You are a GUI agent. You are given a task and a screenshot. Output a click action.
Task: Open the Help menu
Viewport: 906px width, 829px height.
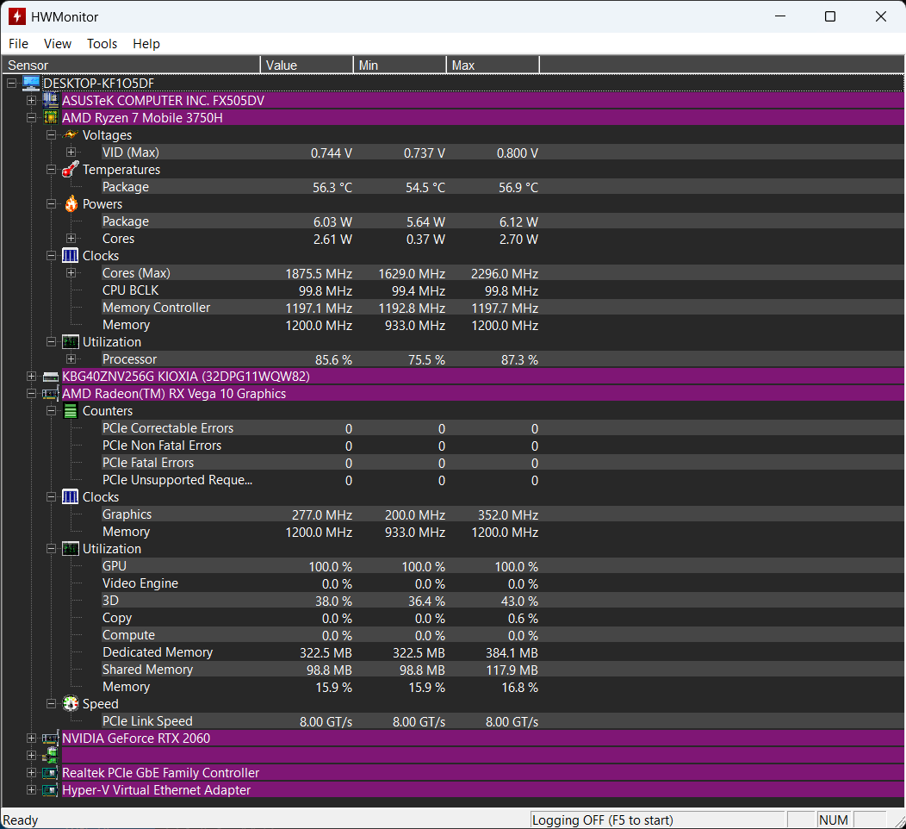[x=146, y=44]
